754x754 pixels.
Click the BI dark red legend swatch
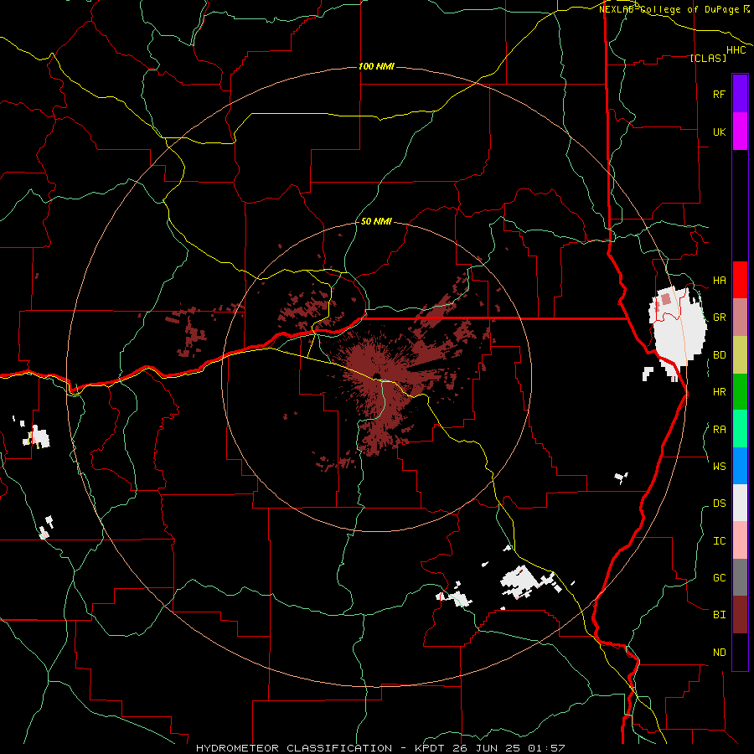(x=740, y=615)
